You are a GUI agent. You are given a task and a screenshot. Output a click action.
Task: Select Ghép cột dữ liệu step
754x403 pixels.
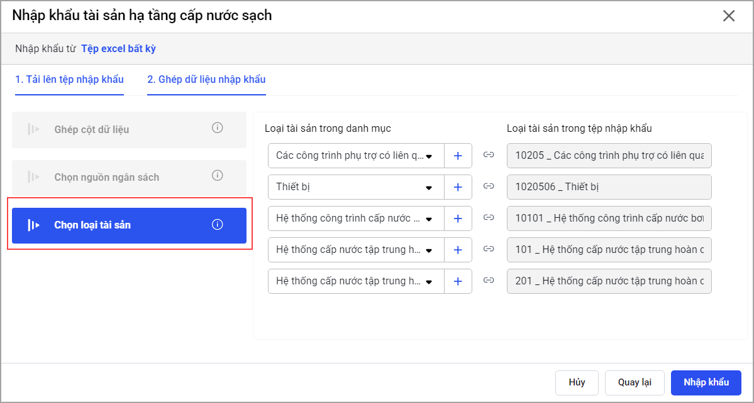(x=92, y=129)
